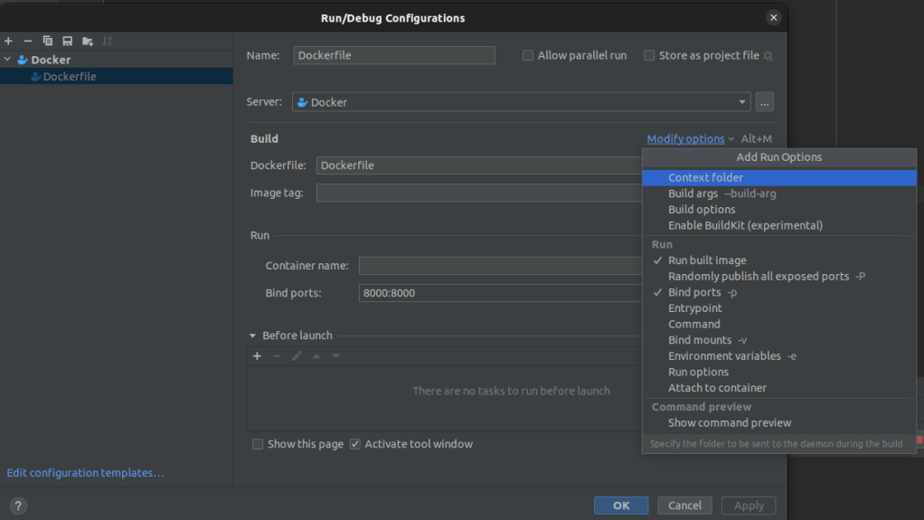Select Context folder from Add Run Options

click(705, 177)
